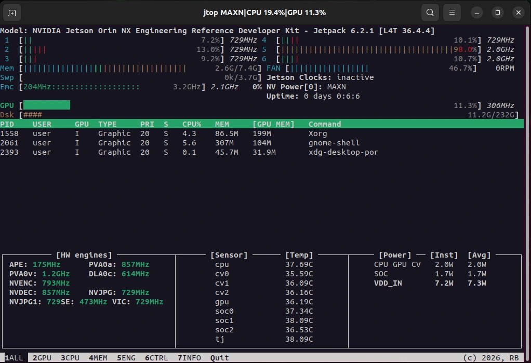Switch to the 4MEM page

pyautogui.click(x=98, y=358)
